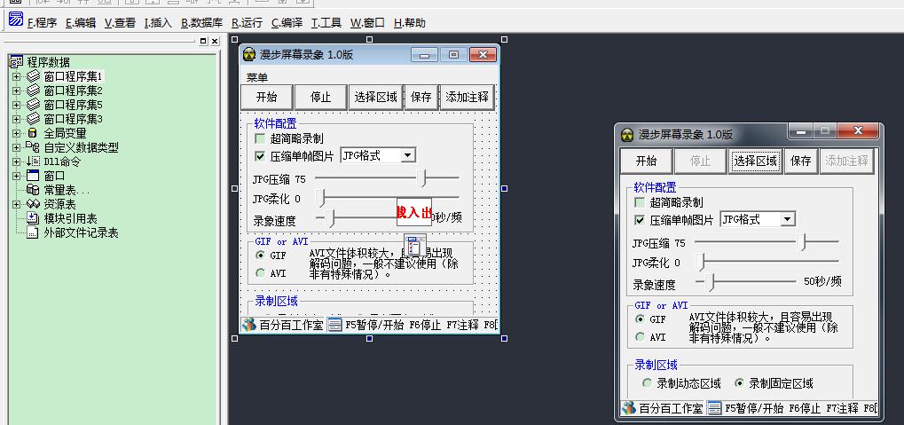The image size is (904, 425).
Task: Select the 窗口程序集2 stack icon
Action: 34,91
